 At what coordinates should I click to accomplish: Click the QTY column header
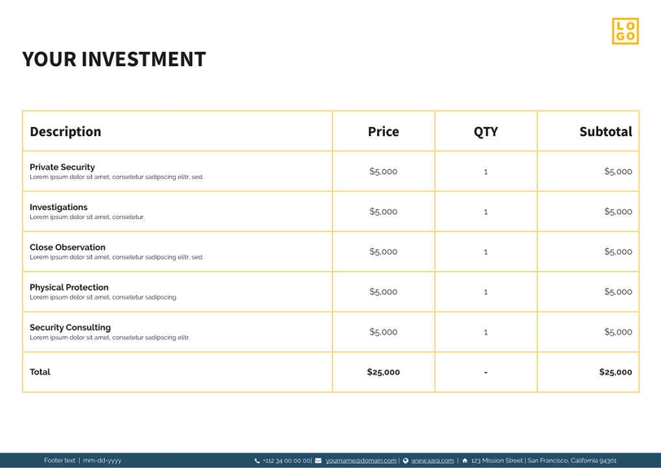click(x=486, y=131)
